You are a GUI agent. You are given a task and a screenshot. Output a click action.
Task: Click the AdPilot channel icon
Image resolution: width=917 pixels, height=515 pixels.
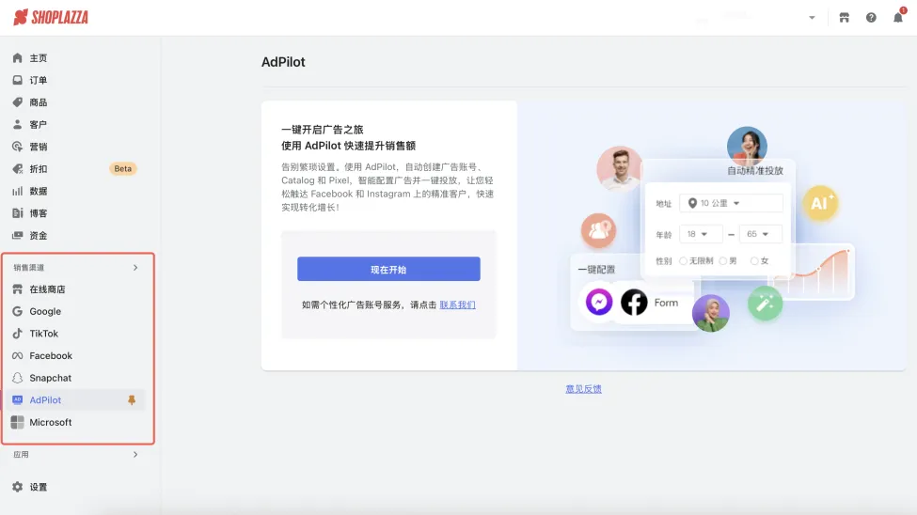click(18, 400)
